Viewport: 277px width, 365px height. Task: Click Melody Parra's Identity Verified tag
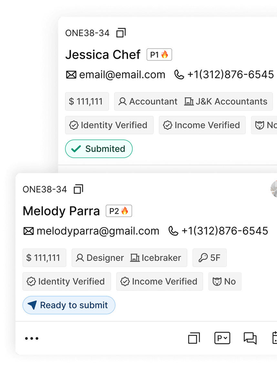point(67,282)
